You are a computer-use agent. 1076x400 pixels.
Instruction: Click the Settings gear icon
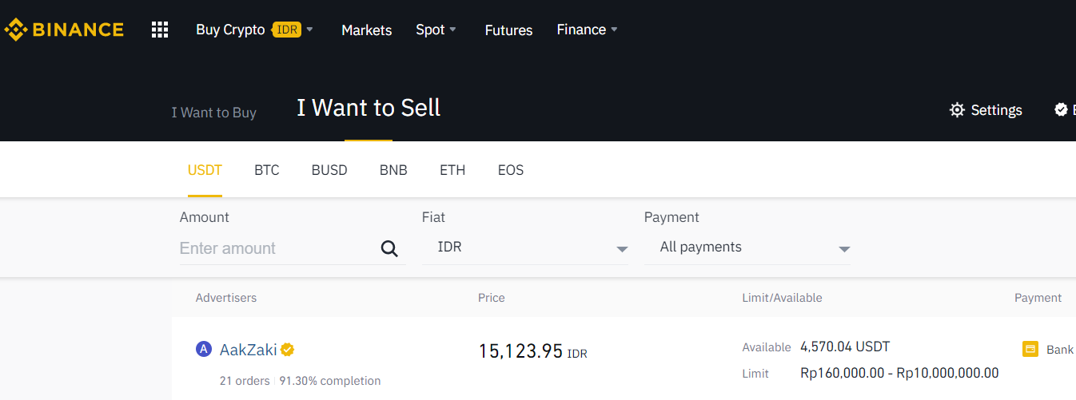(957, 110)
